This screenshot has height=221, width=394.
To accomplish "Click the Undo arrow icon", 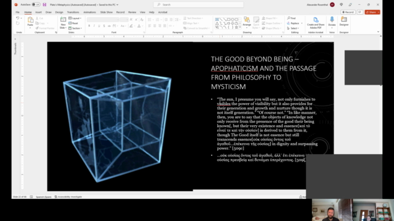I will [17, 18].
